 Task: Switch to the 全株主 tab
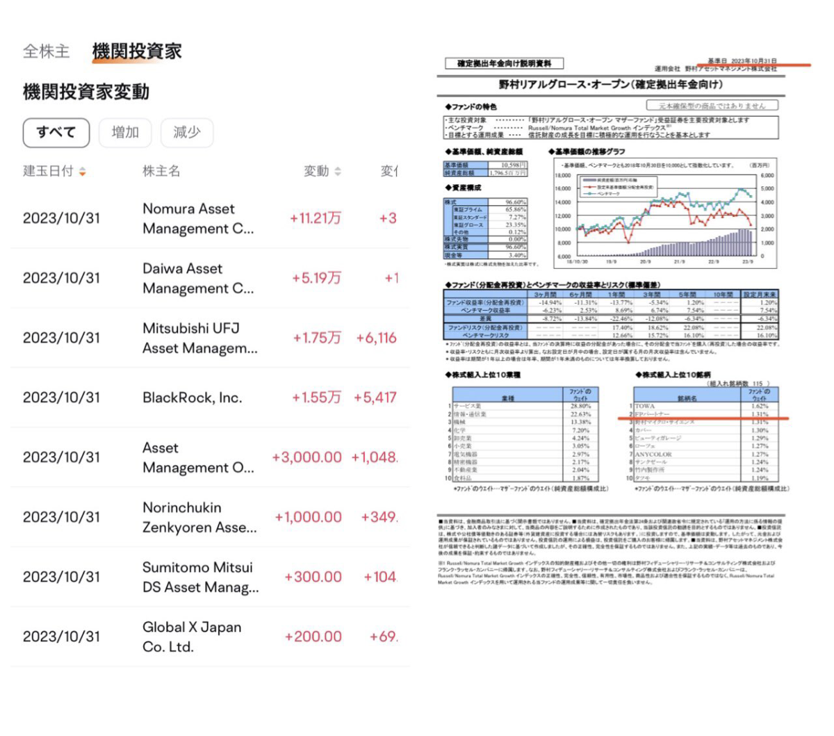tap(46, 51)
